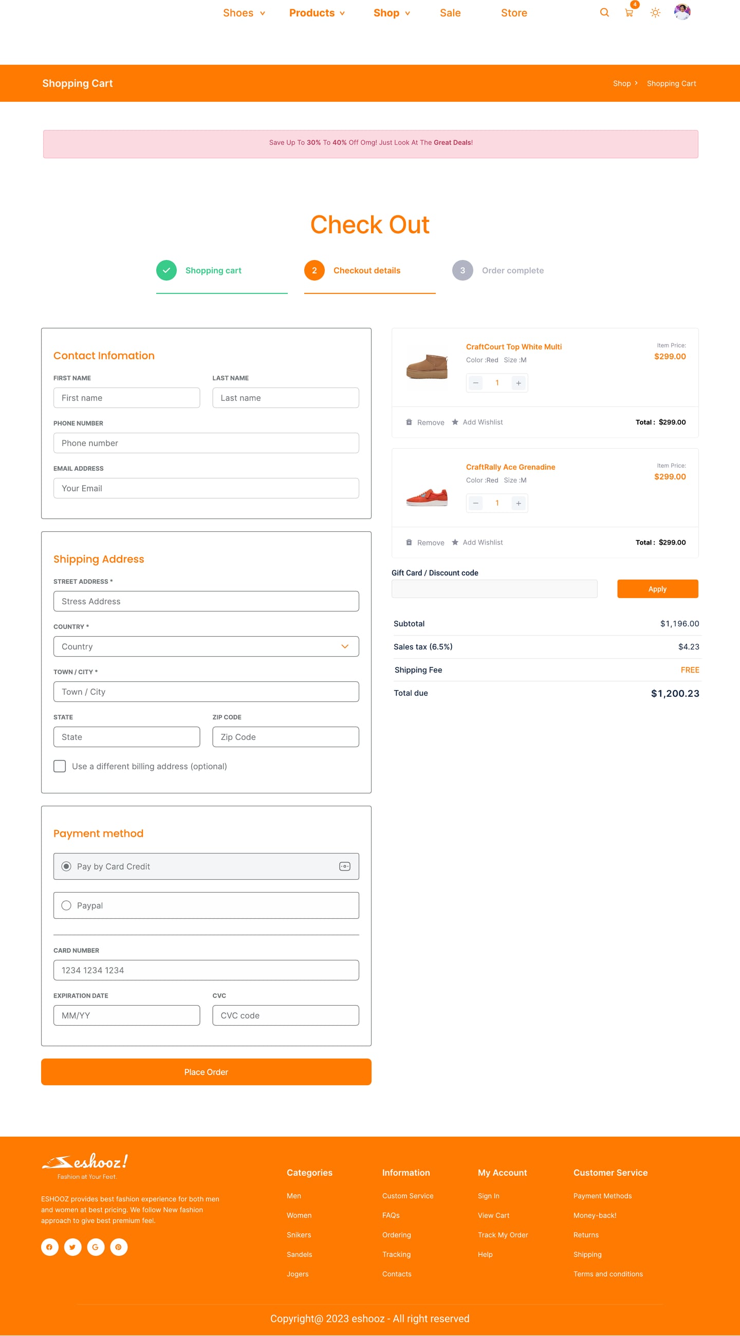Screen dimensions: 740x1336
Task: Focus the Your Email input field
Action: pos(206,488)
